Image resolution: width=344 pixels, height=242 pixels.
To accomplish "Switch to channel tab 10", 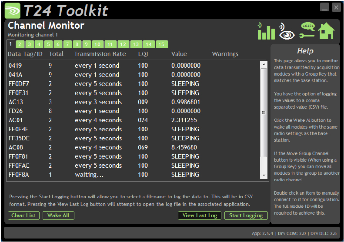I will (97, 44).
